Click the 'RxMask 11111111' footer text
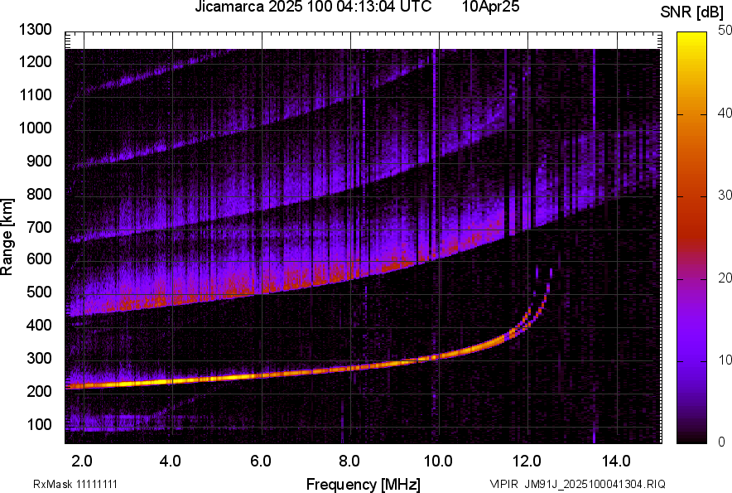 (x=75, y=484)
